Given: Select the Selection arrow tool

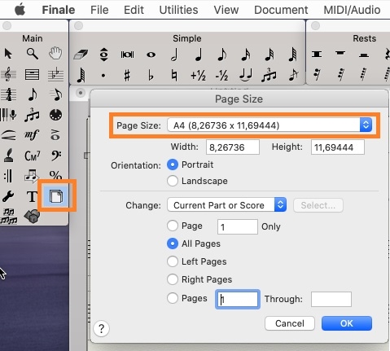Looking at the screenshot, I should click(x=8, y=54).
